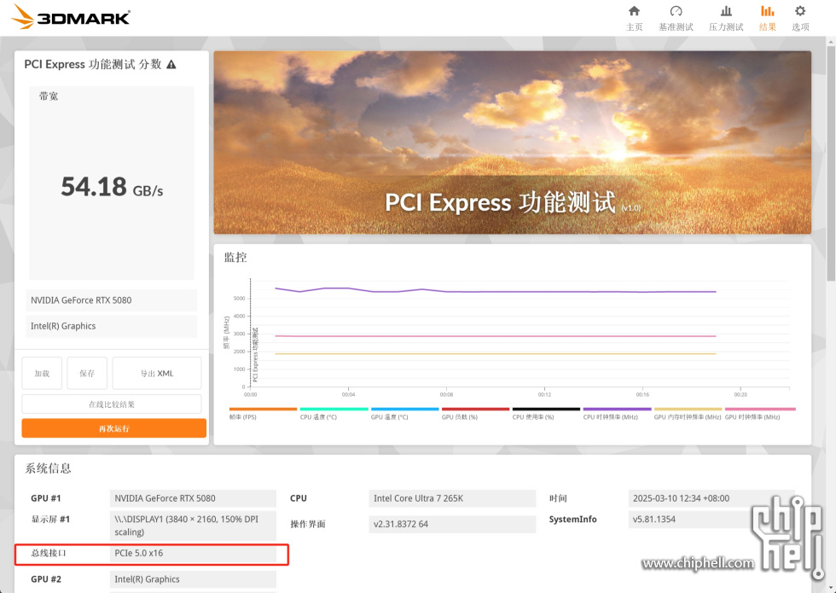Click Intel(R) Graphics under the score

tap(112, 326)
